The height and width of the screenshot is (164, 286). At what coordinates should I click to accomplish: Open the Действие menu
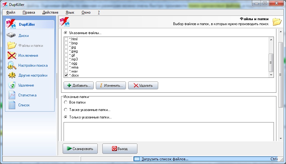(50, 12)
